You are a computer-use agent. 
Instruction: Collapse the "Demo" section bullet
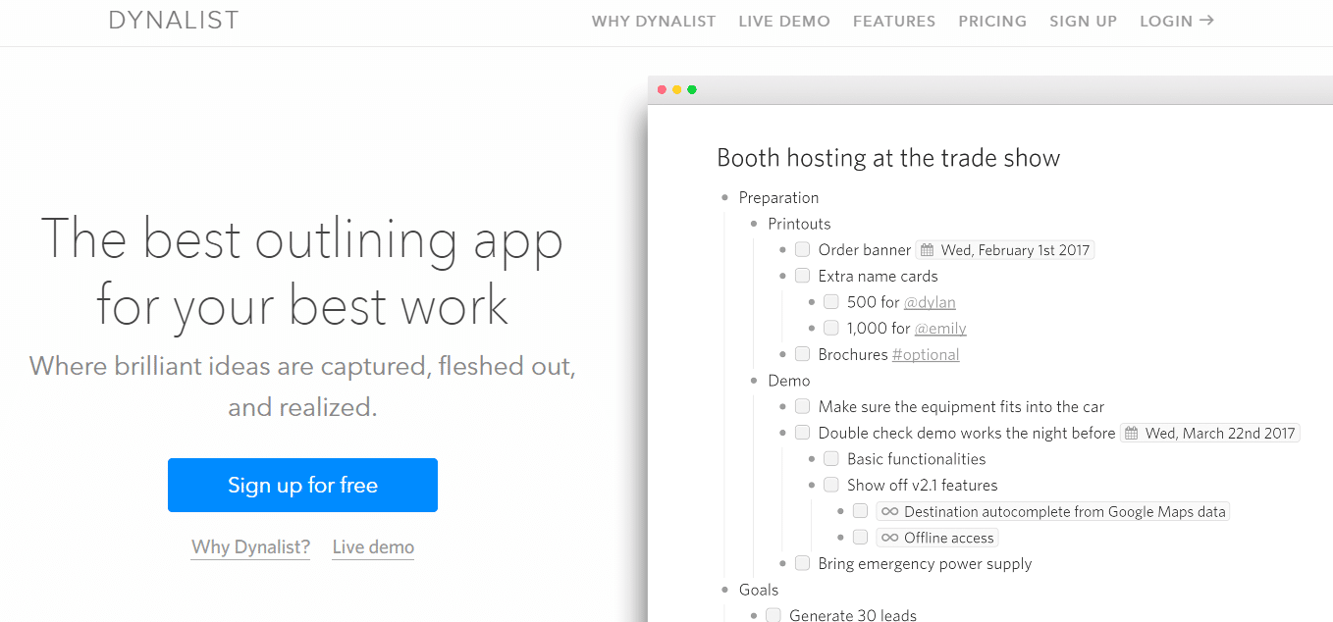click(753, 381)
